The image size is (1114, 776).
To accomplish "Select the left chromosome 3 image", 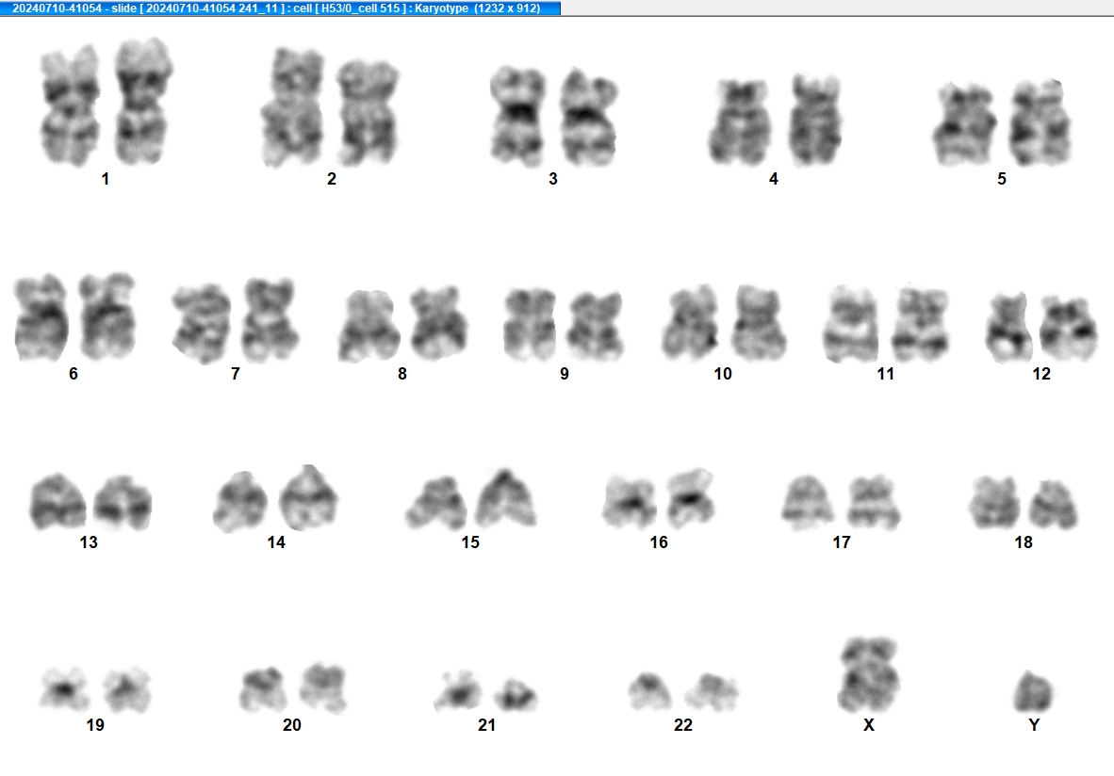I will [x=518, y=117].
